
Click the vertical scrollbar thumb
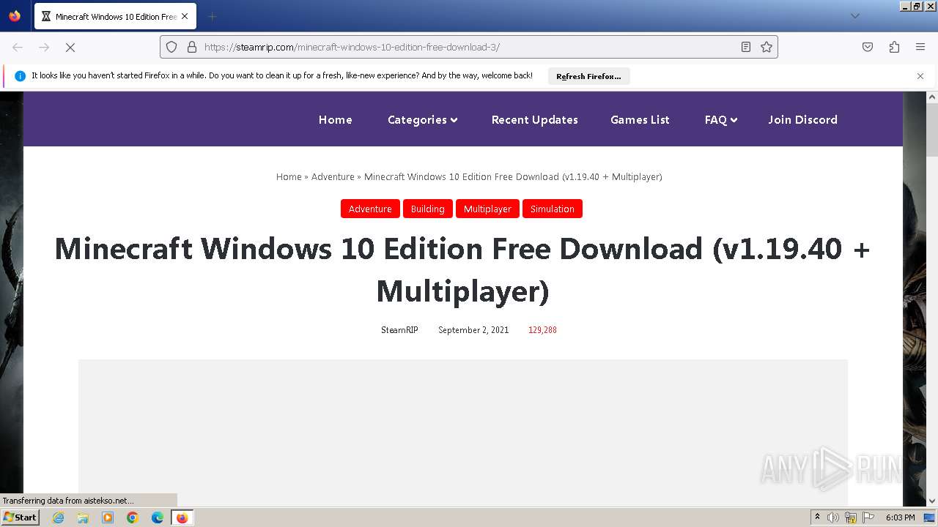click(932, 130)
